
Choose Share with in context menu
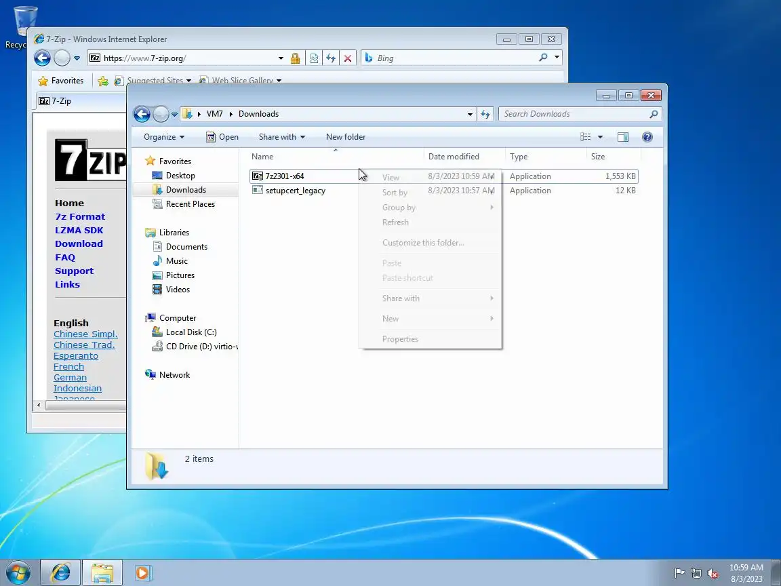coord(430,298)
